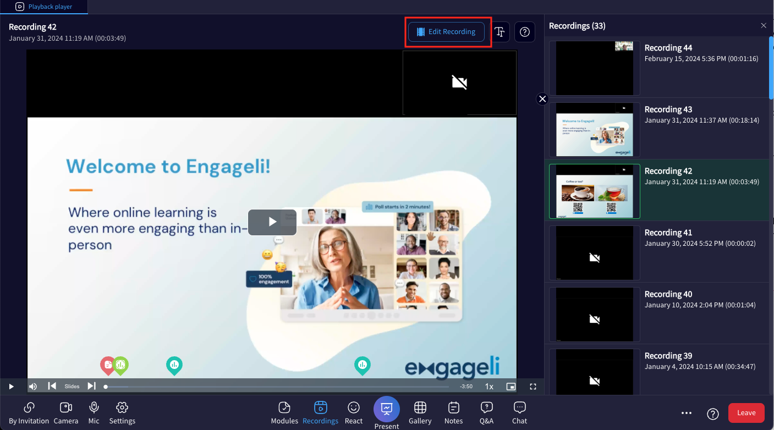The image size is (774, 430).
Task: Click the Edit Recording button
Action: (x=447, y=31)
